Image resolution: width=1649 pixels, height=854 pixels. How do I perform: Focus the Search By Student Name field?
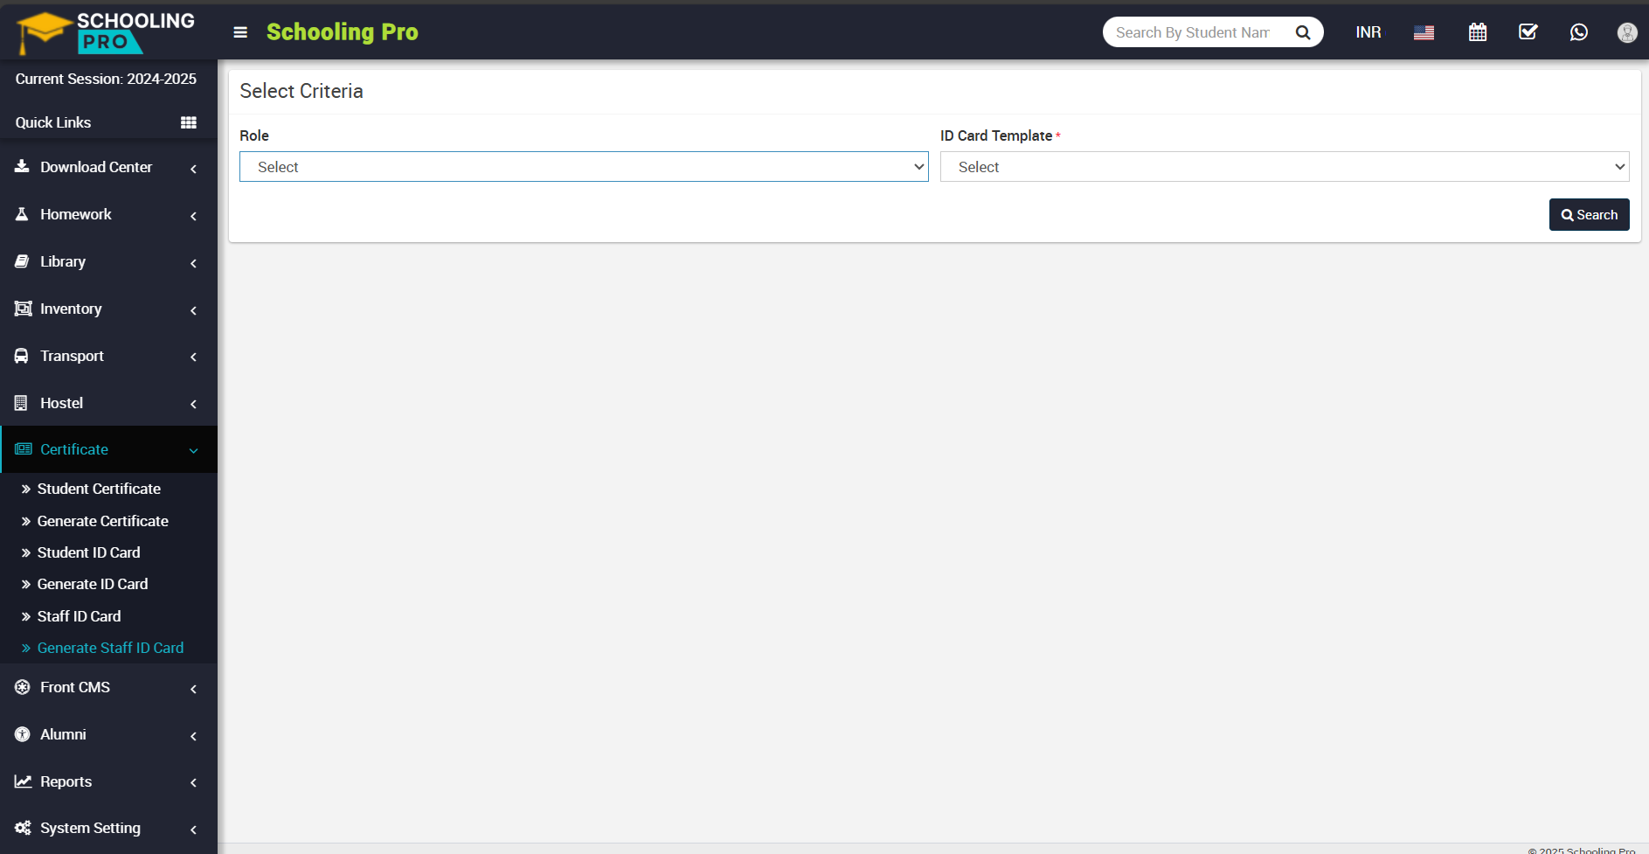[1194, 32]
